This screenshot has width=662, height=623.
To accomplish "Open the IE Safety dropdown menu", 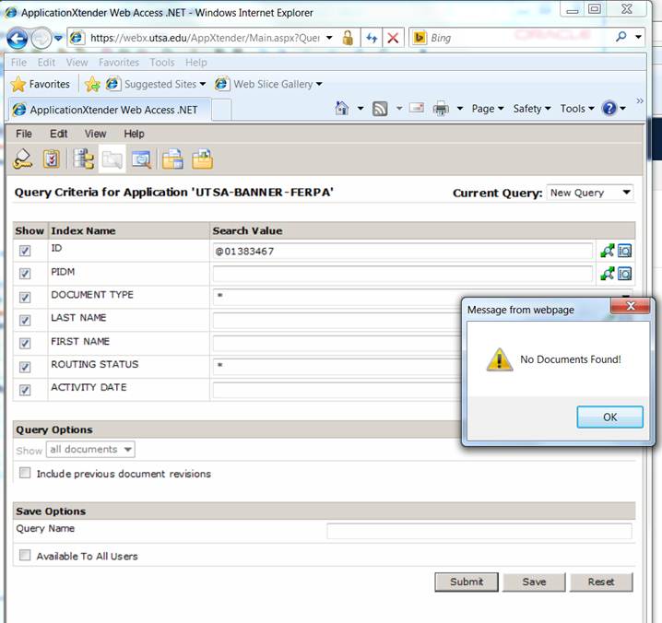I will pos(531,109).
